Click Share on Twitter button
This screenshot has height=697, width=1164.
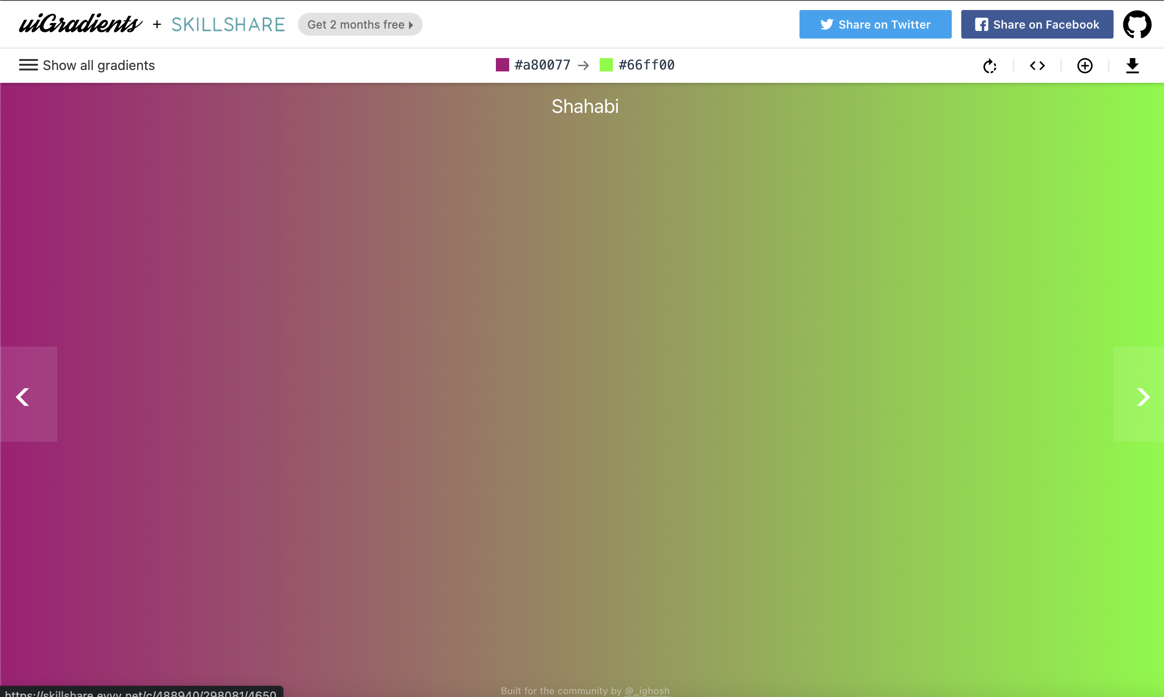875,24
